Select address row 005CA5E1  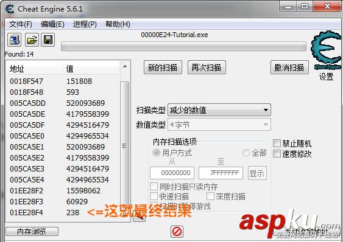coord(63,147)
